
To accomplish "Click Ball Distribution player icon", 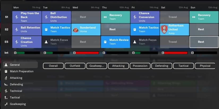I will click(x=46, y=17).
